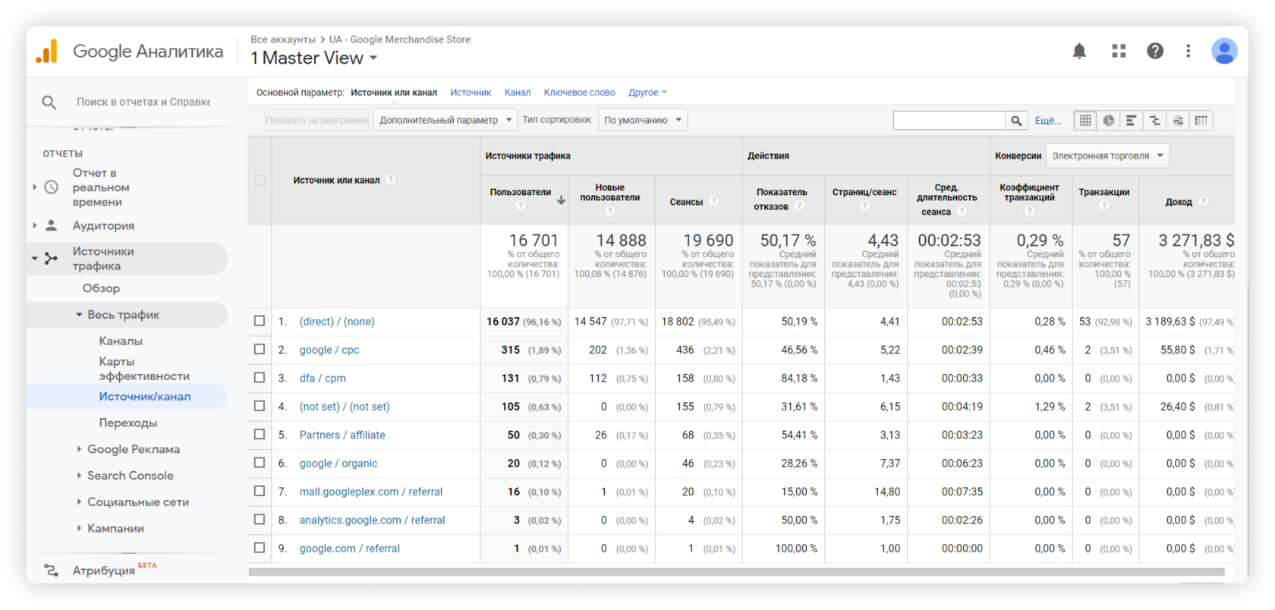The width and height of the screenshot is (1275, 610).
Task: Open the user account avatar
Action: coord(1224,51)
